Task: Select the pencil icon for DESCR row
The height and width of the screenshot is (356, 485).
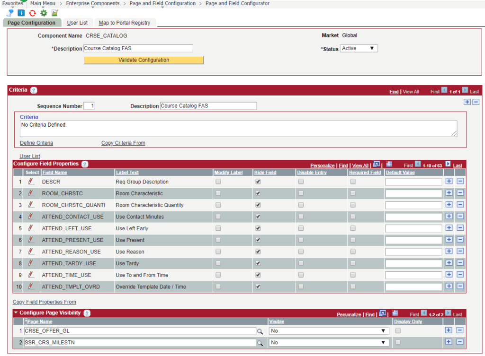Action: [x=31, y=182]
